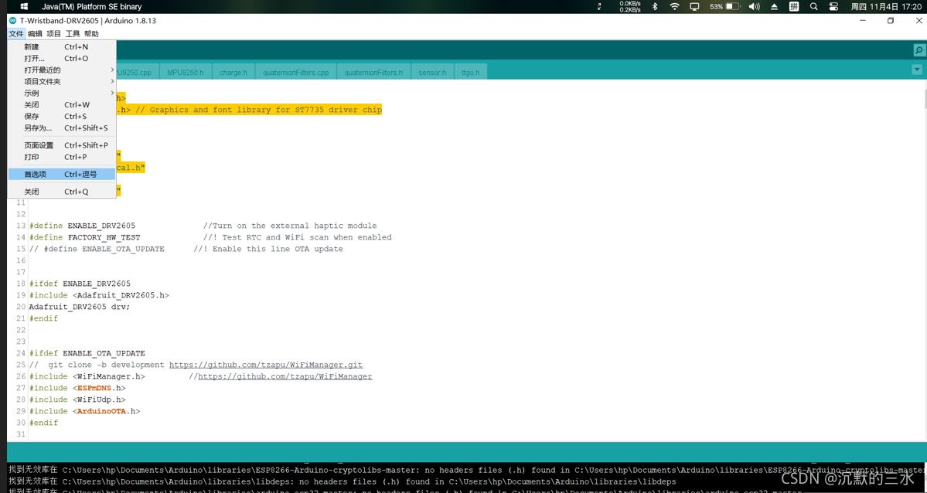Click the 'Turn on the external haptic module' comment
Viewport: 927px width, 493px height.
pyautogui.click(x=290, y=226)
